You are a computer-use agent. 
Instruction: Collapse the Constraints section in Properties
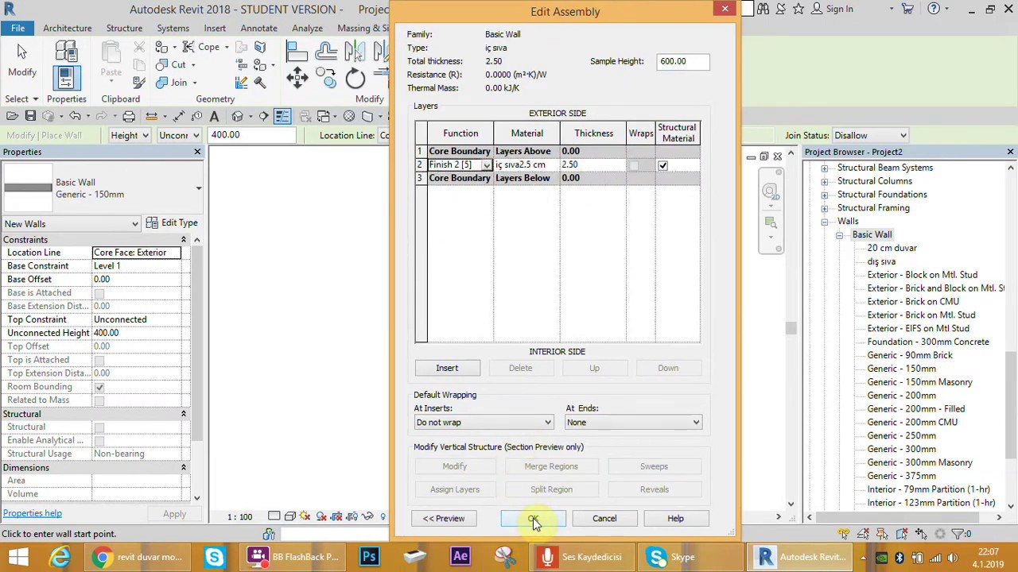point(183,240)
